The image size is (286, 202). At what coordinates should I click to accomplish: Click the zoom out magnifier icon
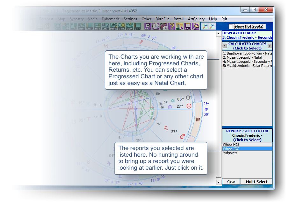point(212,26)
